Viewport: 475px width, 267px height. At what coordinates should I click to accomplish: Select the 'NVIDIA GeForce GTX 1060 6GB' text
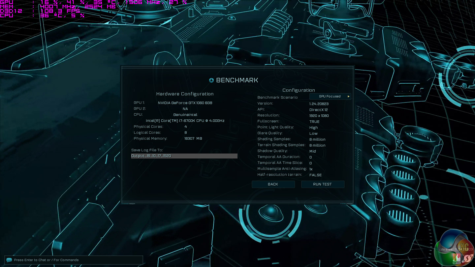tap(185, 103)
